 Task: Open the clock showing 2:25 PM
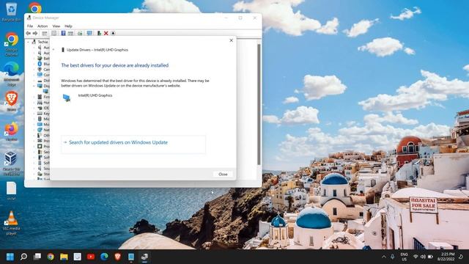pos(446,257)
